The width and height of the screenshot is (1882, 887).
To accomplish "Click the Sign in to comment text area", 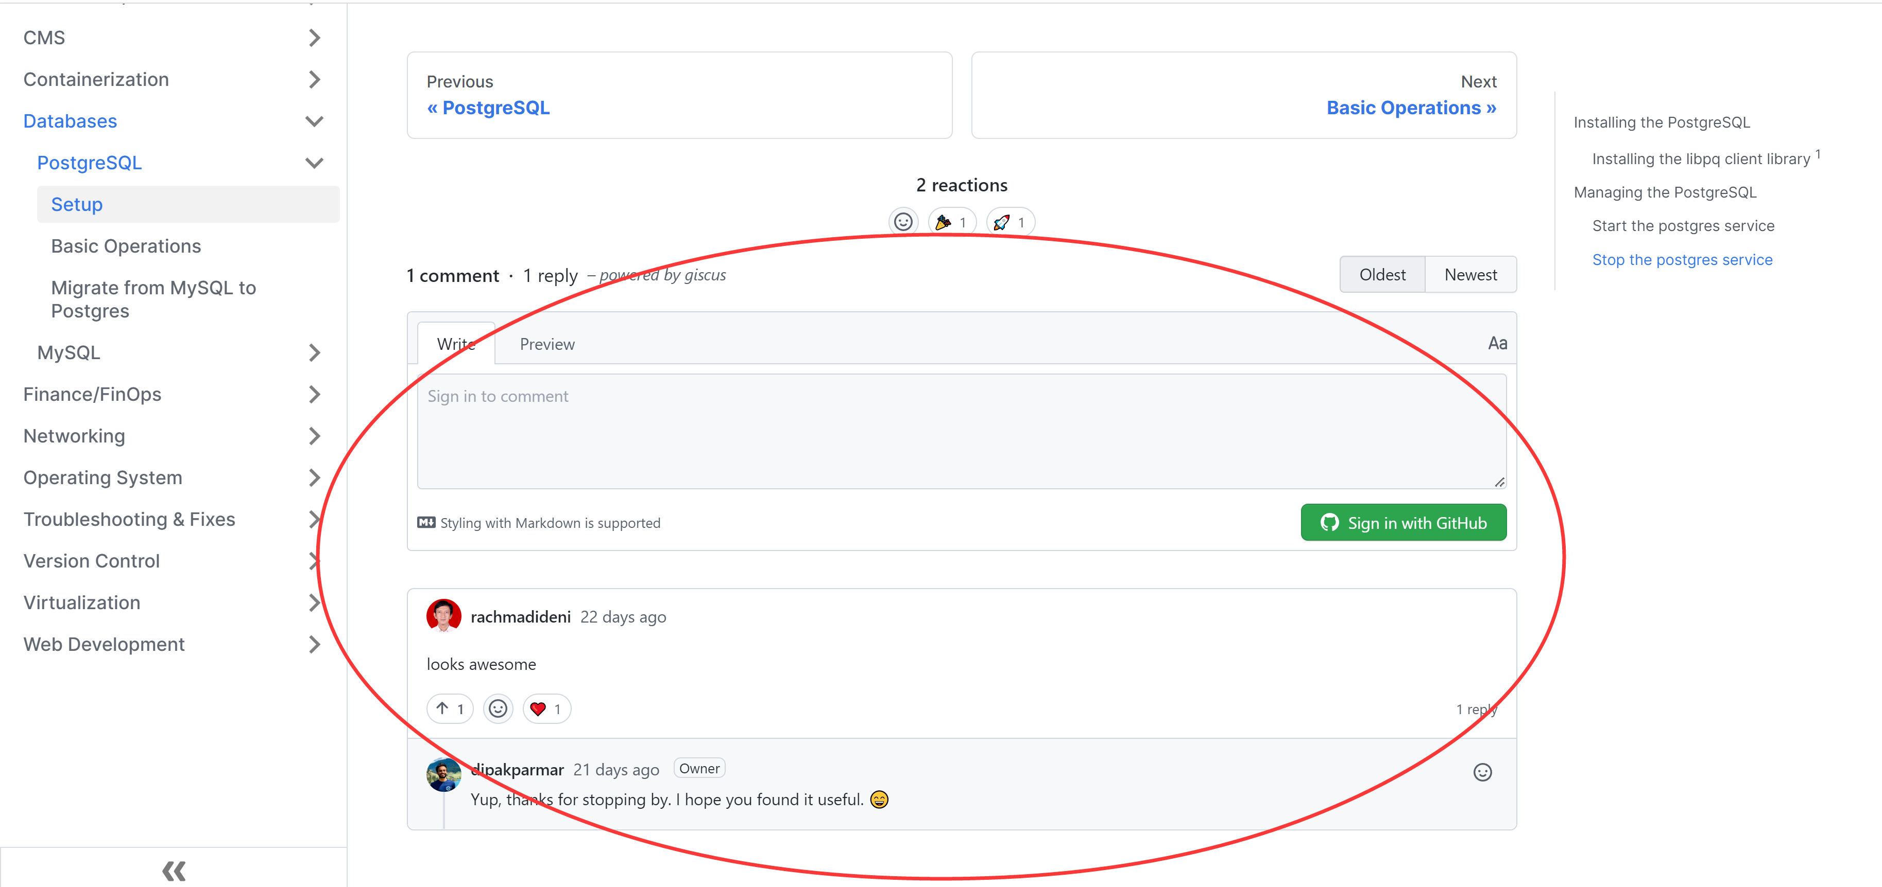I will [961, 432].
